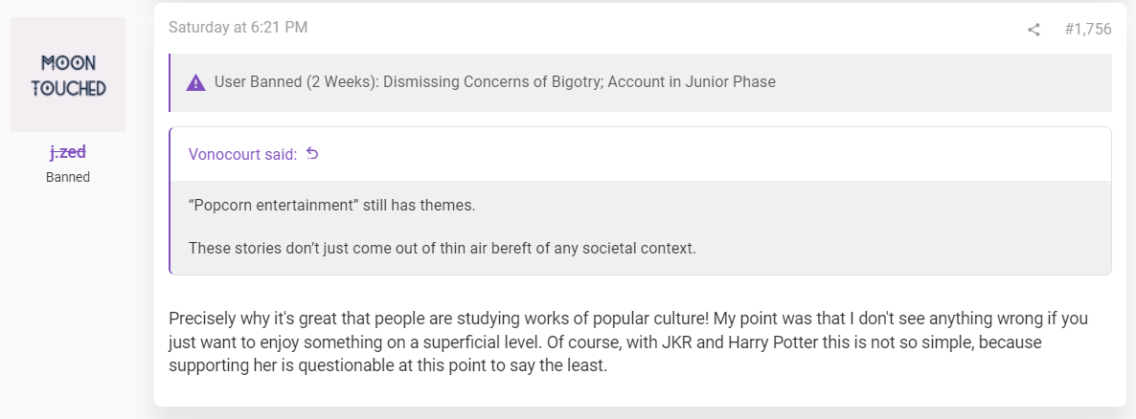Click the Dismissing Concerns of Bigotry text

pos(491,81)
